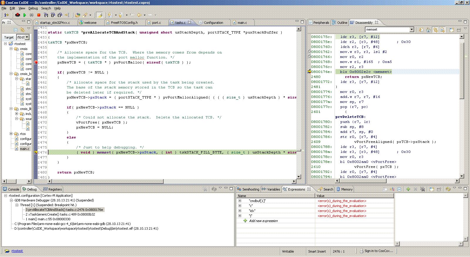The image size is (470, 257).
Task: Click Collapse All icon in project panel
Action: click(16, 30)
